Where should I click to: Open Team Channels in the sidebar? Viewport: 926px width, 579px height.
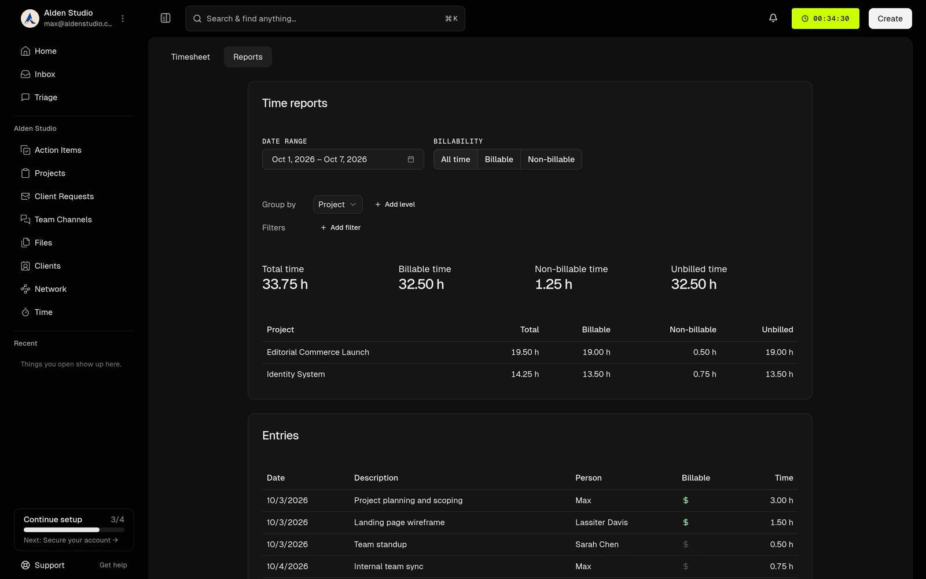click(74, 219)
